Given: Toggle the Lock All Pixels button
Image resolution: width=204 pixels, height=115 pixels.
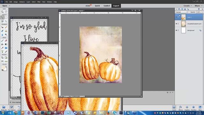Looking at the screenshot, I should [x=185, y=9].
